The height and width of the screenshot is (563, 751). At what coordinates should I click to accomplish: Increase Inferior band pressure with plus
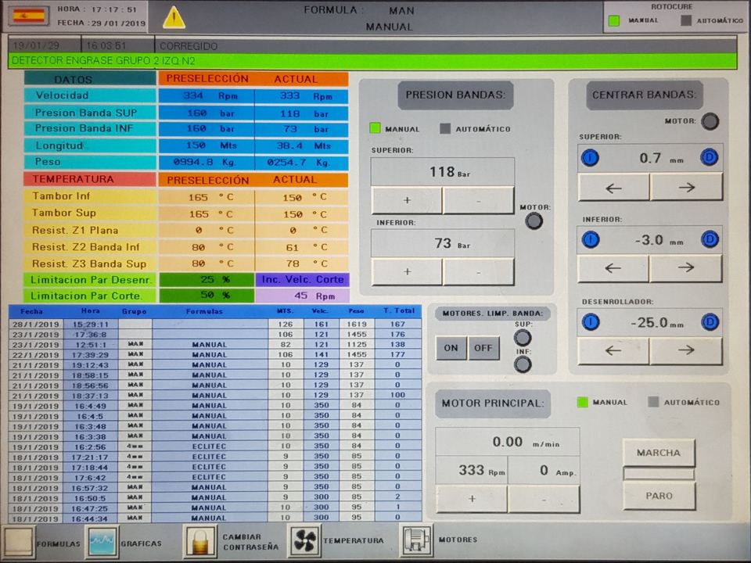point(407,271)
